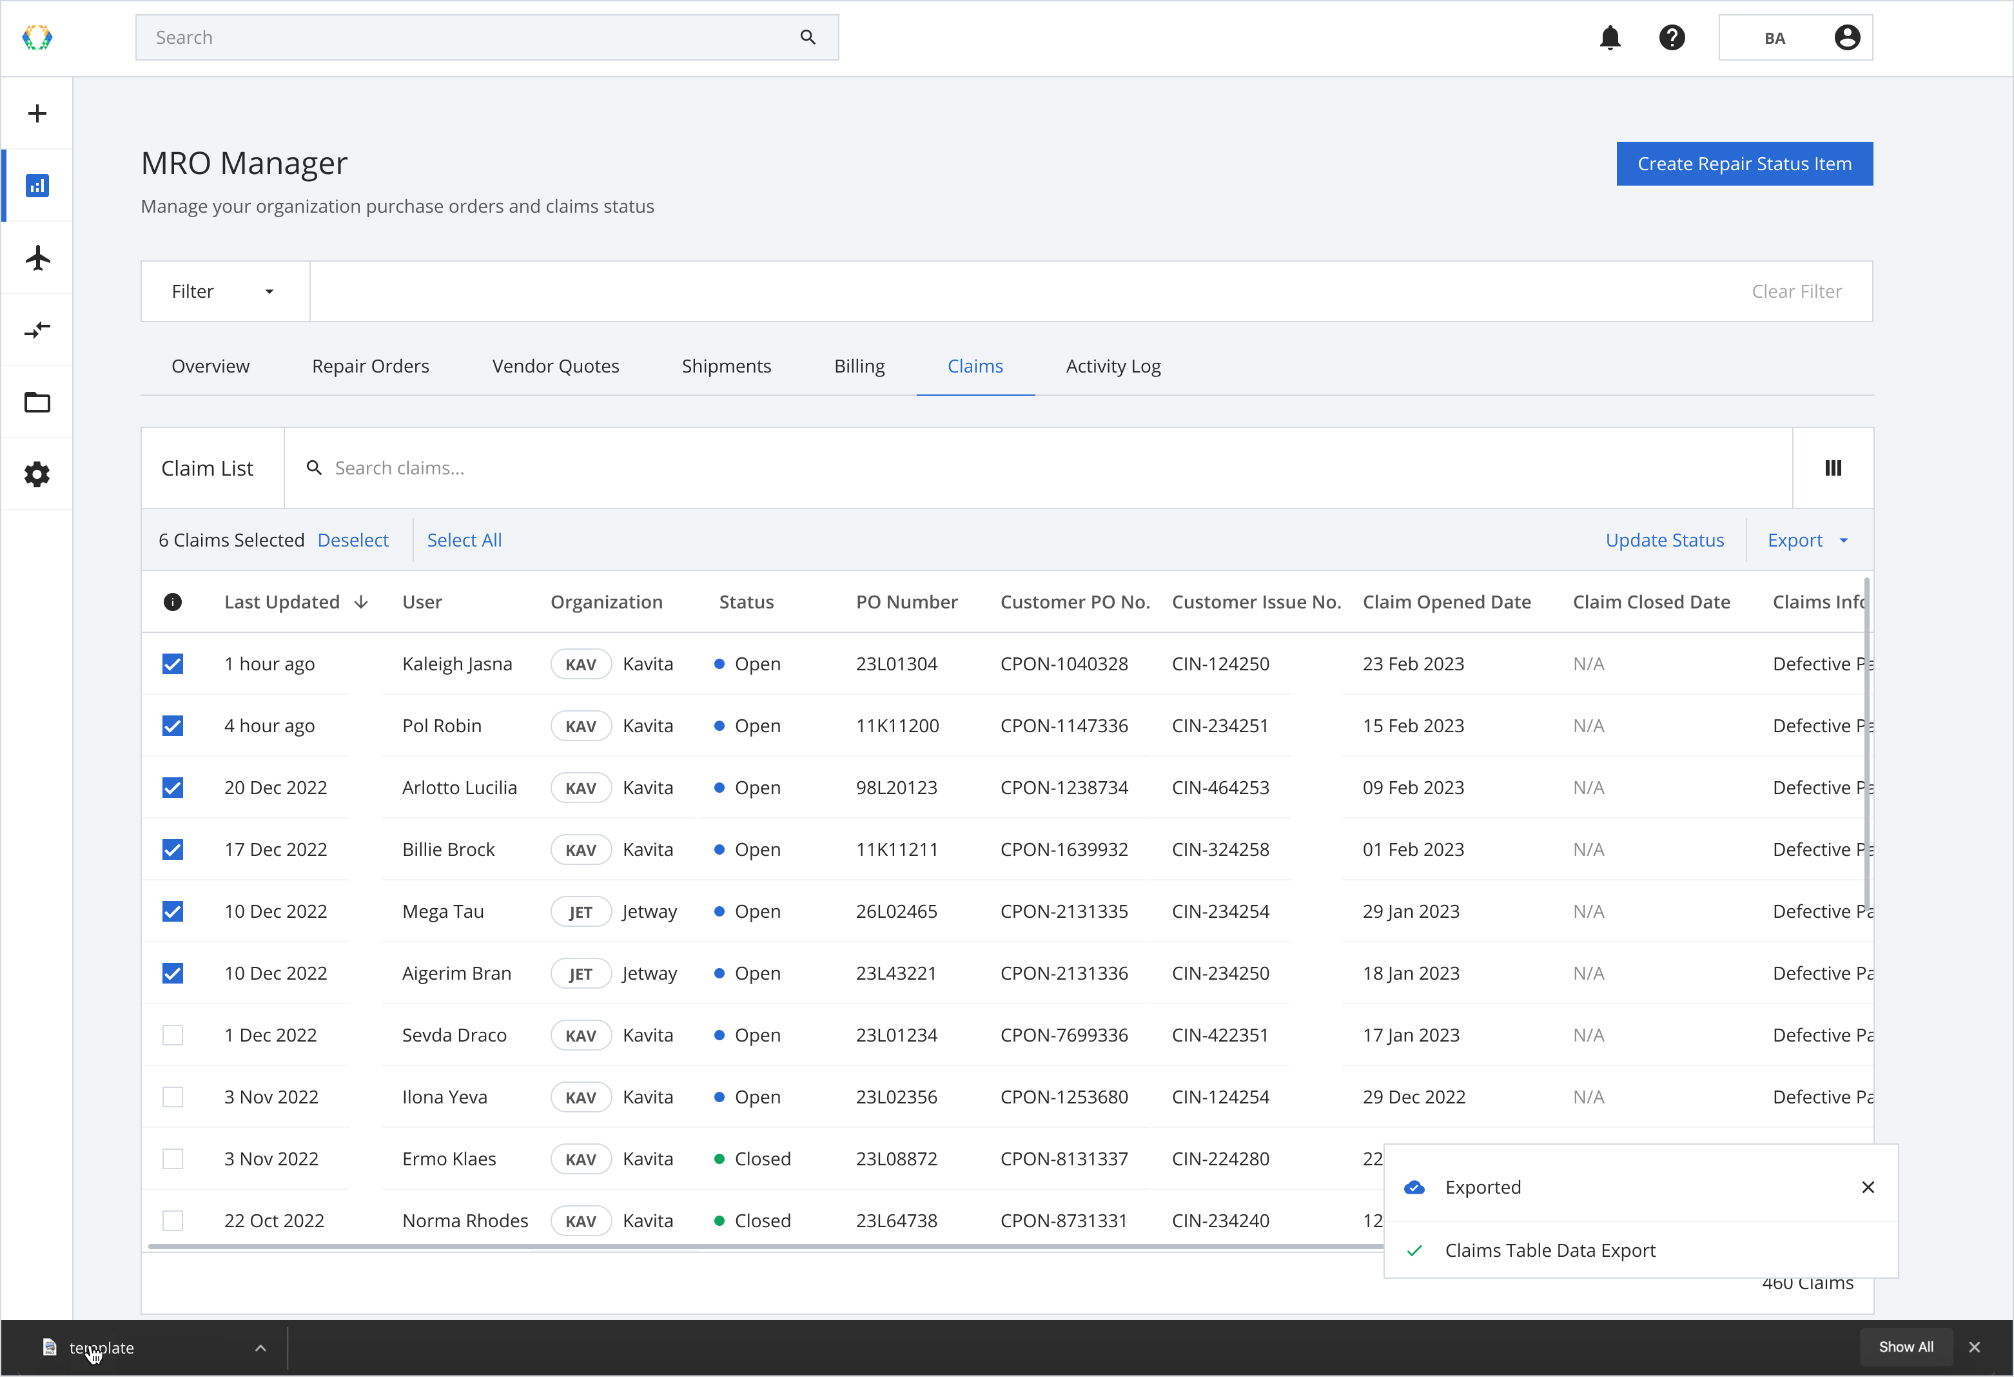Open the user account avatar icon
This screenshot has width=2014, height=1378.
point(1847,37)
